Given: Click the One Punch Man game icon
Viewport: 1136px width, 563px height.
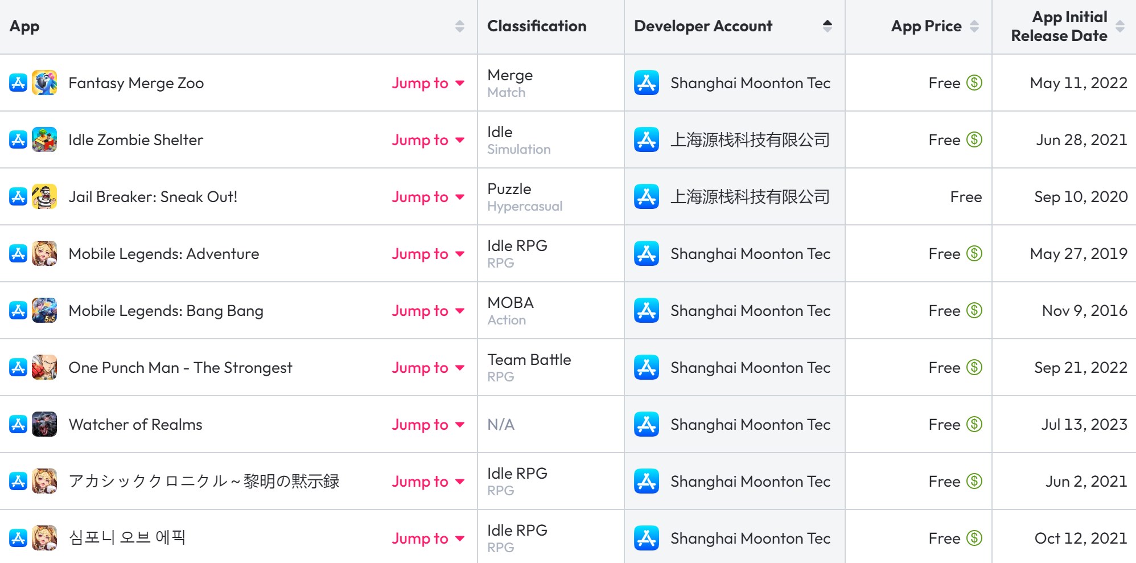Looking at the screenshot, I should pos(44,367).
